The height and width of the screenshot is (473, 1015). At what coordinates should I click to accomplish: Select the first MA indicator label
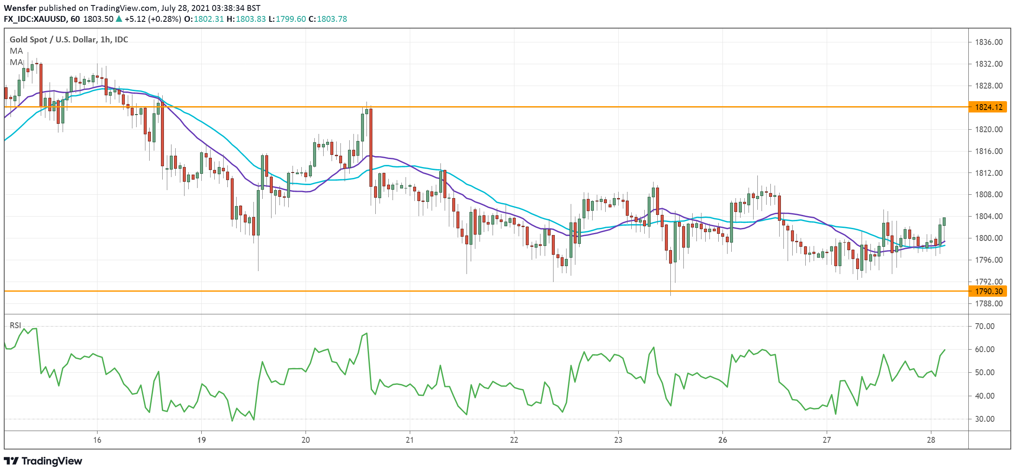[16, 51]
